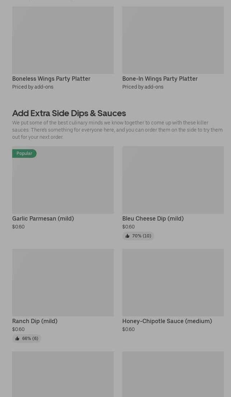Open the Ranch Dip item image
Screen dimensions: 231x397
click(x=63, y=283)
